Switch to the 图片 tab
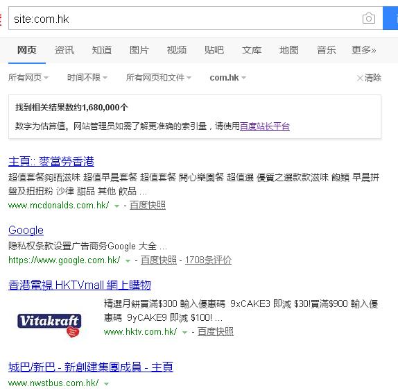The width and height of the screenshot is (398, 391). tap(139, 50)
